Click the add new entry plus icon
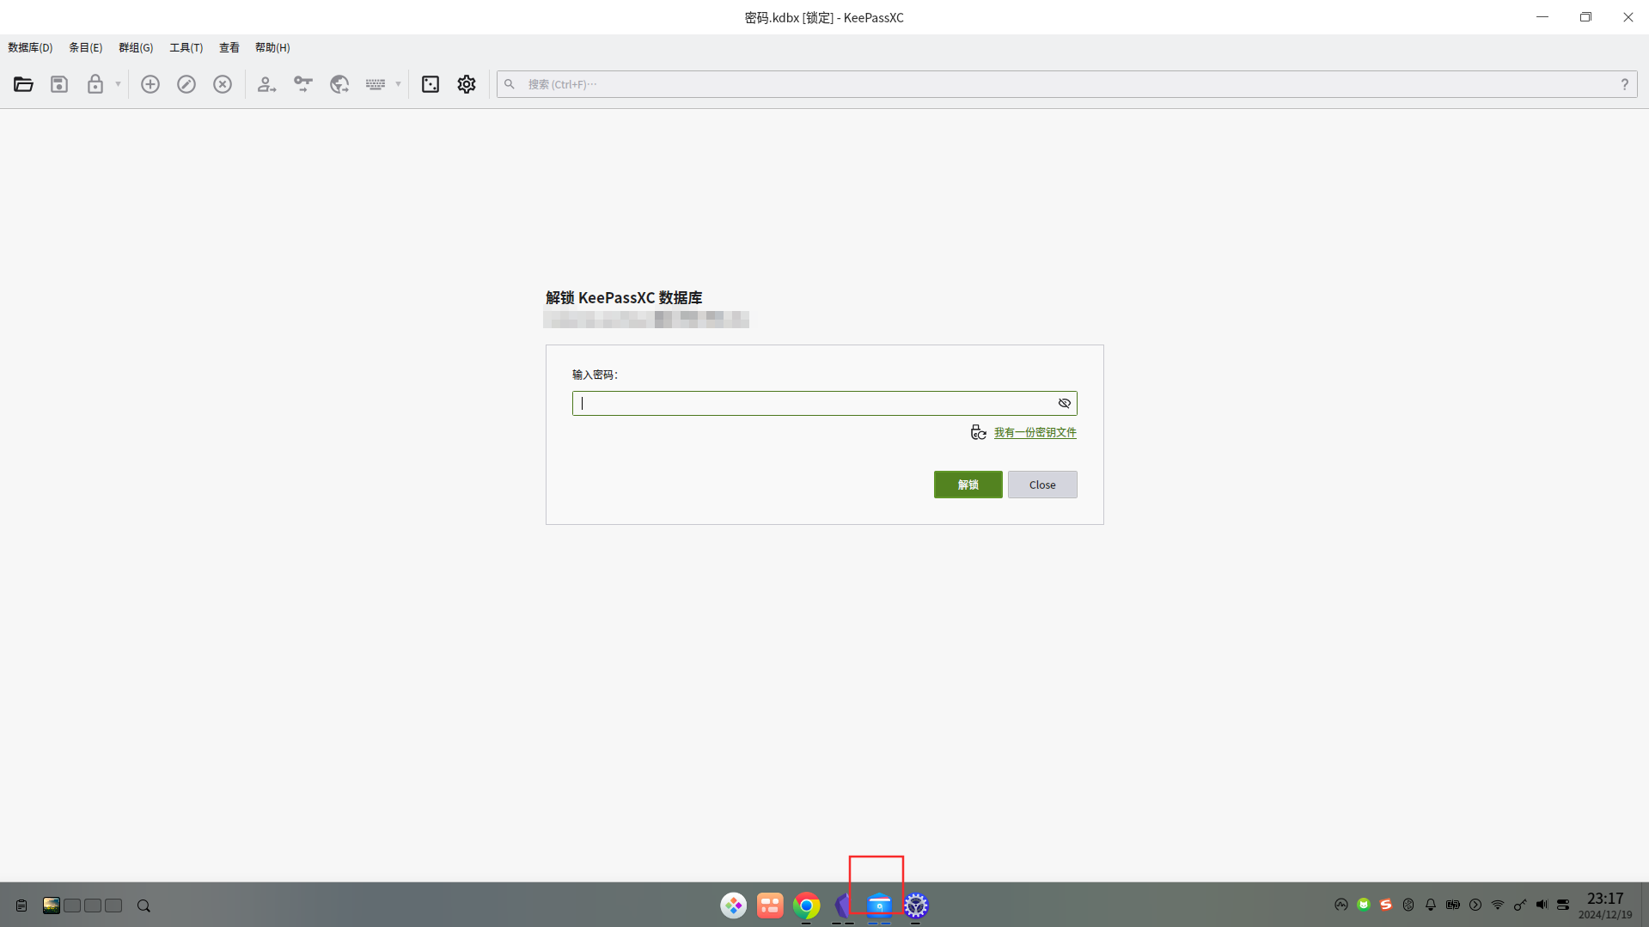The image size is (1649, 927). point(150,84)
